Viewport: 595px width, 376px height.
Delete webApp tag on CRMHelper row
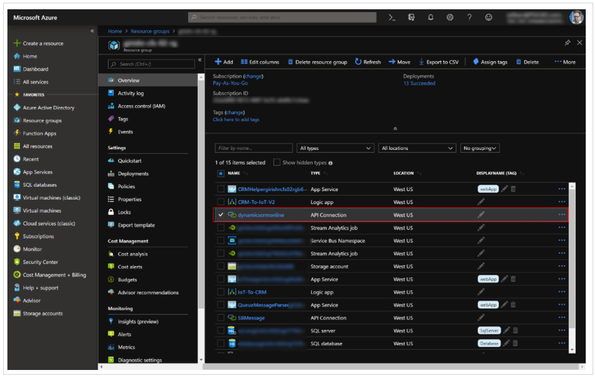pos(513,189)
